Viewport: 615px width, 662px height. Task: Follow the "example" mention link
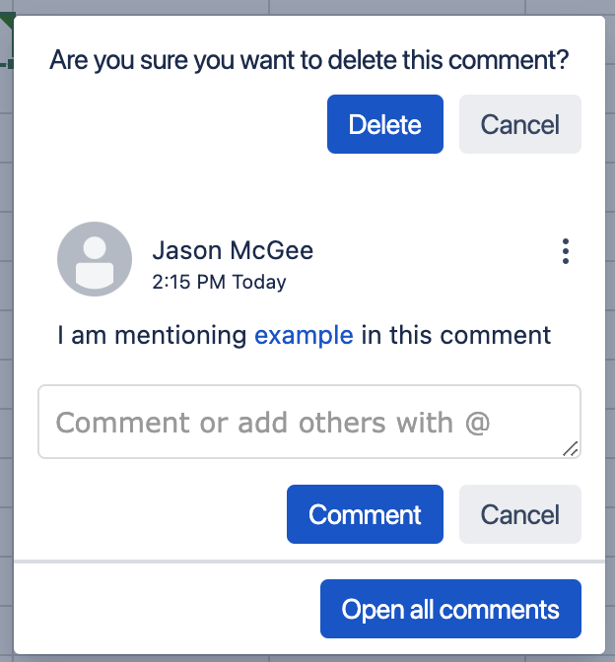pos(304,335)
